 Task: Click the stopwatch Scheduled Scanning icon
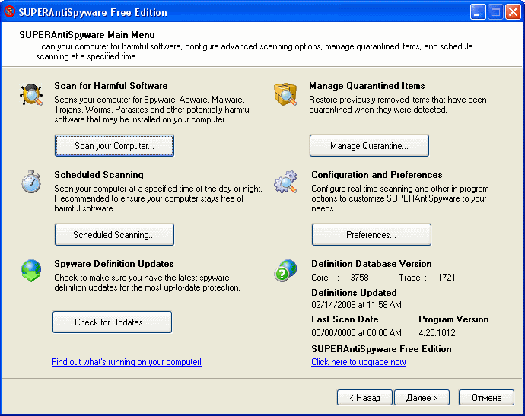click(31, 182)
